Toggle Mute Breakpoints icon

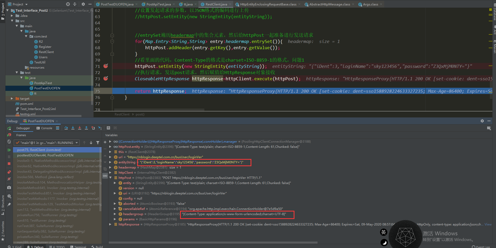pyautogui.click(x=9, y=179)
